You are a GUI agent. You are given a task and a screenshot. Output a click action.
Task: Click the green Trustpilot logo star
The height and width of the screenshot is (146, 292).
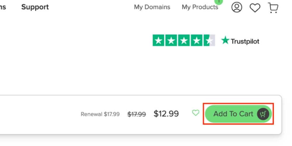tap(225, 40)
